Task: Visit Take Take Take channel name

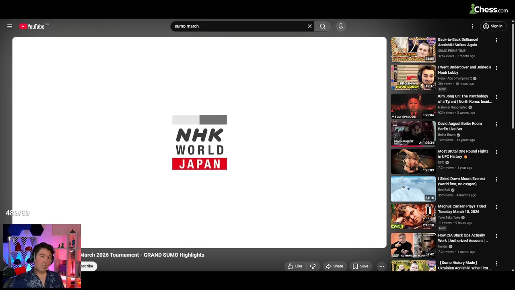Action: tap(449, 217)
